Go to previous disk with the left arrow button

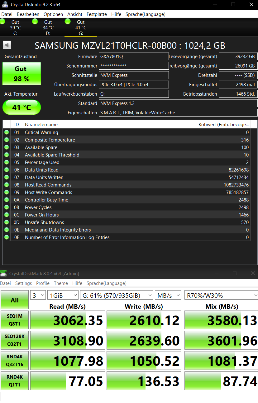pyautogui.click(x=7, y=45)
